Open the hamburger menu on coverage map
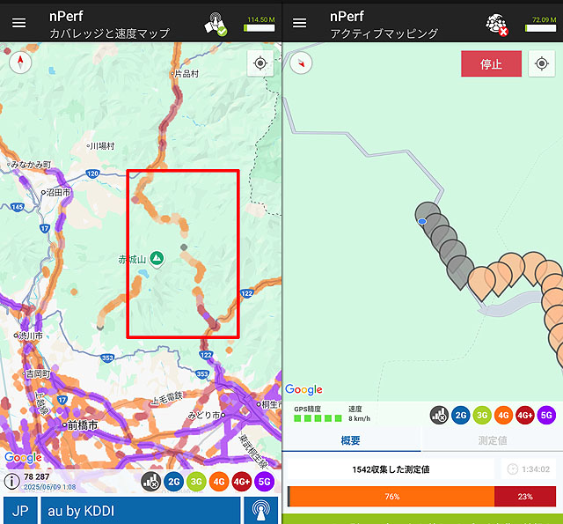 [18, 23]
